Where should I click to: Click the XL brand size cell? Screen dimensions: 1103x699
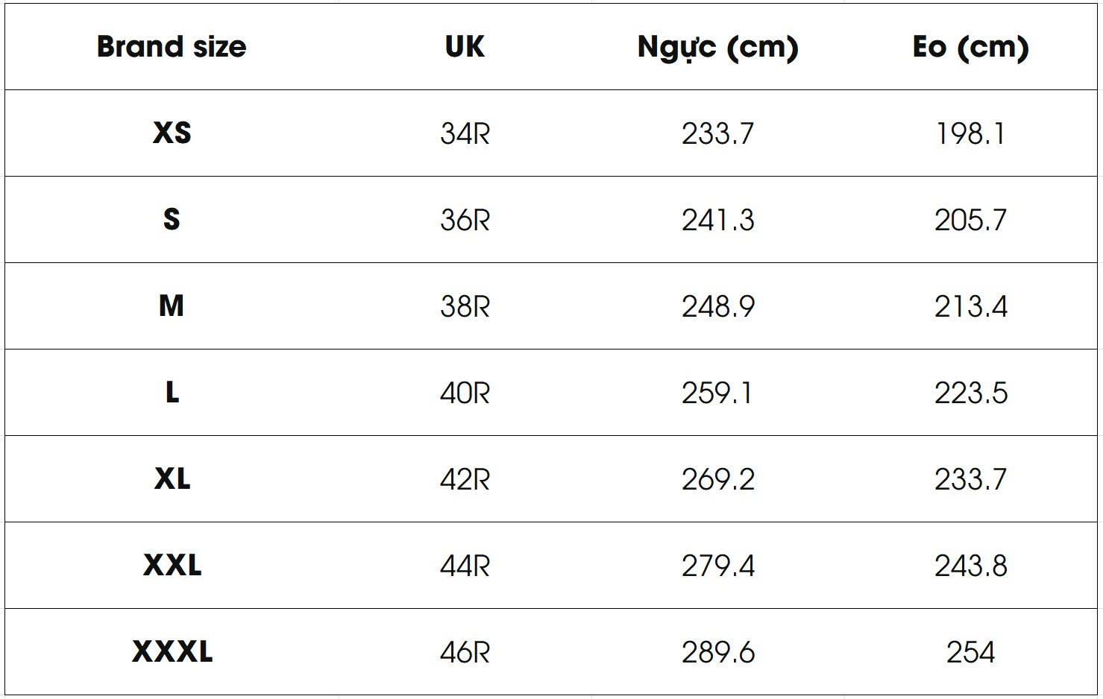tap(172, 479)
